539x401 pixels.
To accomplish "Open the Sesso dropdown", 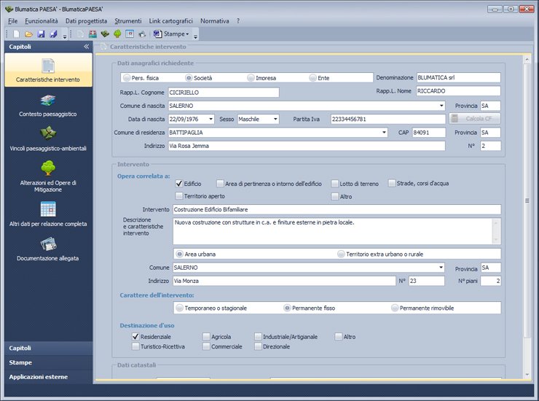I will (x=275, y=119).
